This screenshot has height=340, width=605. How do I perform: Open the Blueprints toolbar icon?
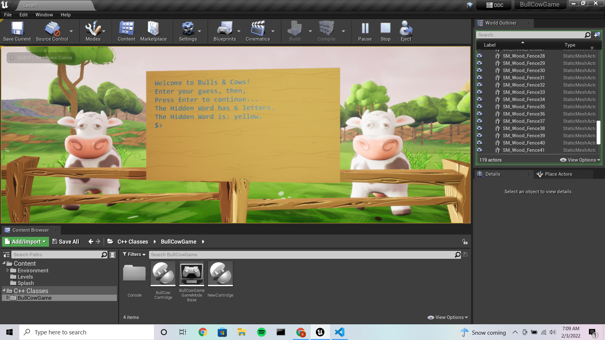225,31
